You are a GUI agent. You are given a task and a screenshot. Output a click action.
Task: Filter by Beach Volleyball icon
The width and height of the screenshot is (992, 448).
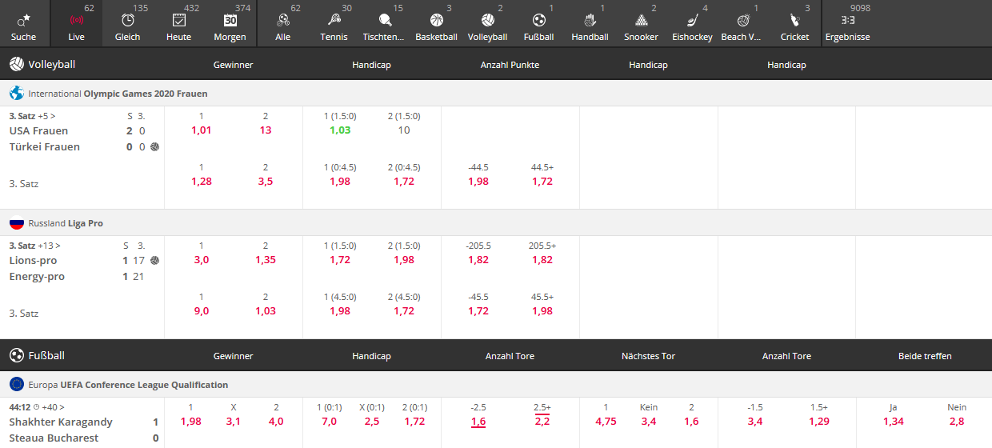[x=743, y=20]
